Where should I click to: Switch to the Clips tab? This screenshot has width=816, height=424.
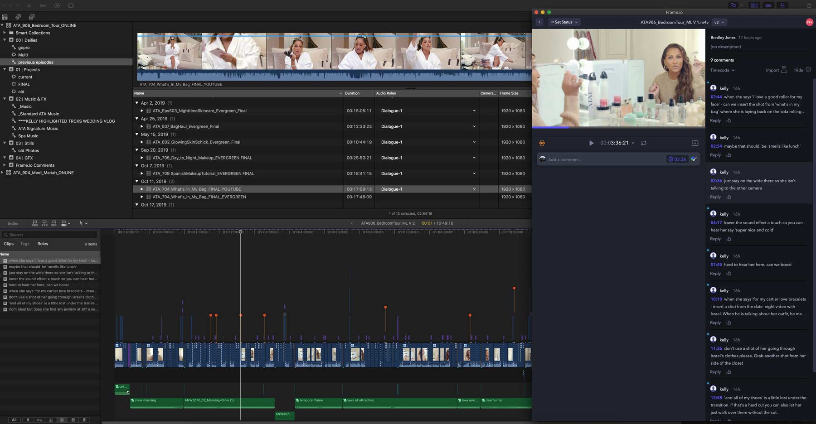click(9, 244)
